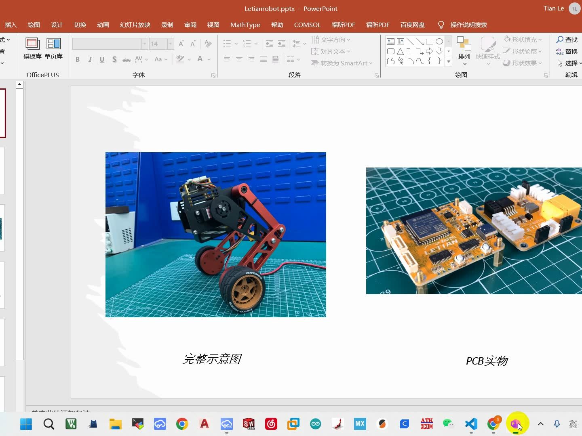
Task: Open the 单页库 single-page library
Action: tap(53, 48)
